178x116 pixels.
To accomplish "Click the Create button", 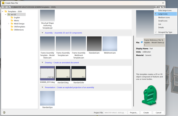I will (146, 112).
